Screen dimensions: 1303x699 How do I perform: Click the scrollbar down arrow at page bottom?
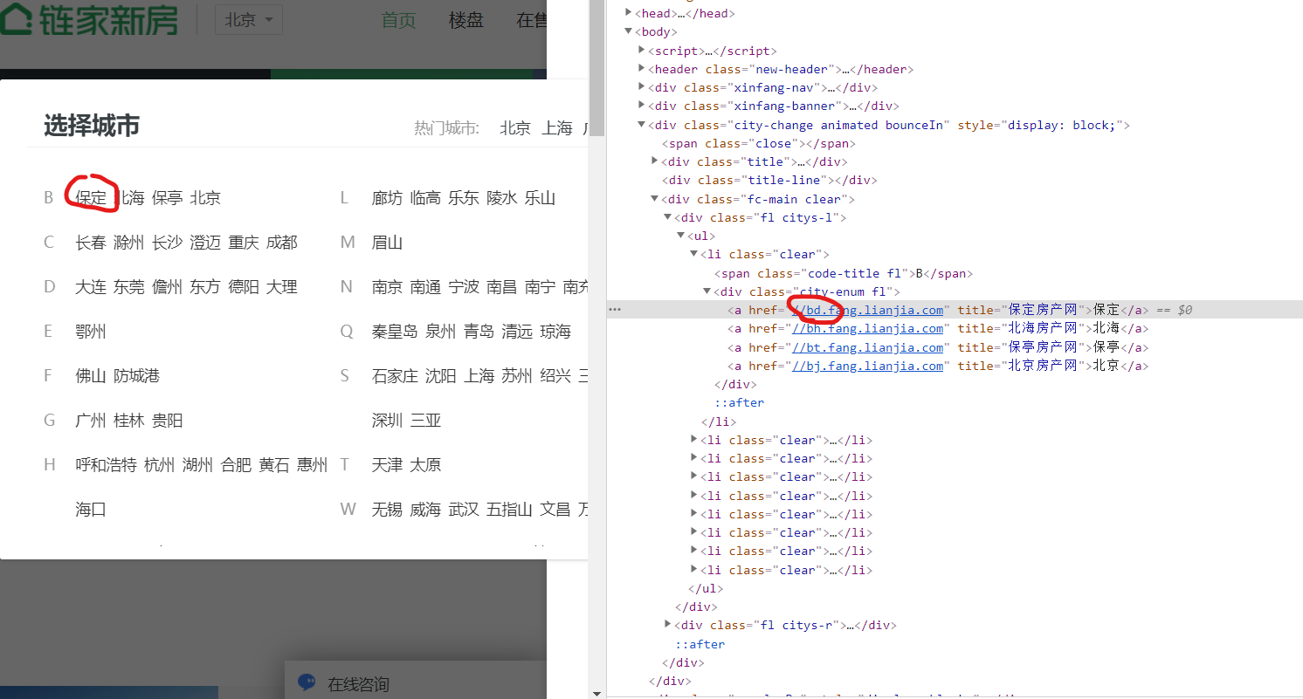[x=597, y=693]
